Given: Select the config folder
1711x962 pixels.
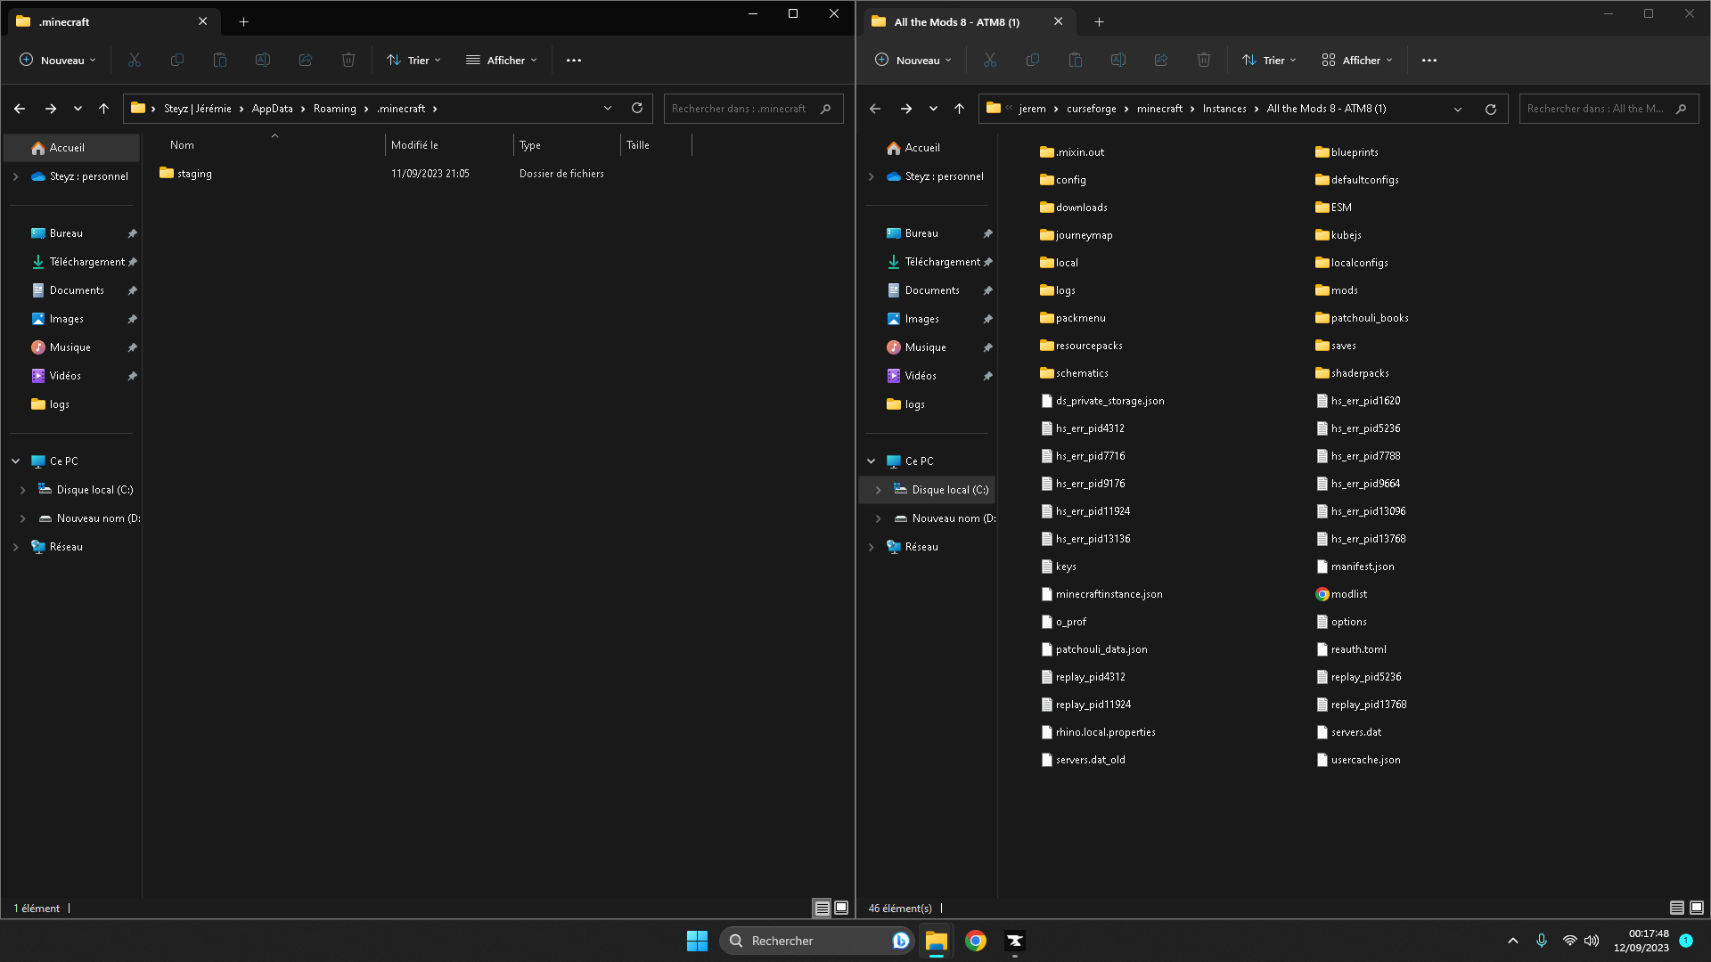Looking at the screenshot, I should click(1062, 180).
